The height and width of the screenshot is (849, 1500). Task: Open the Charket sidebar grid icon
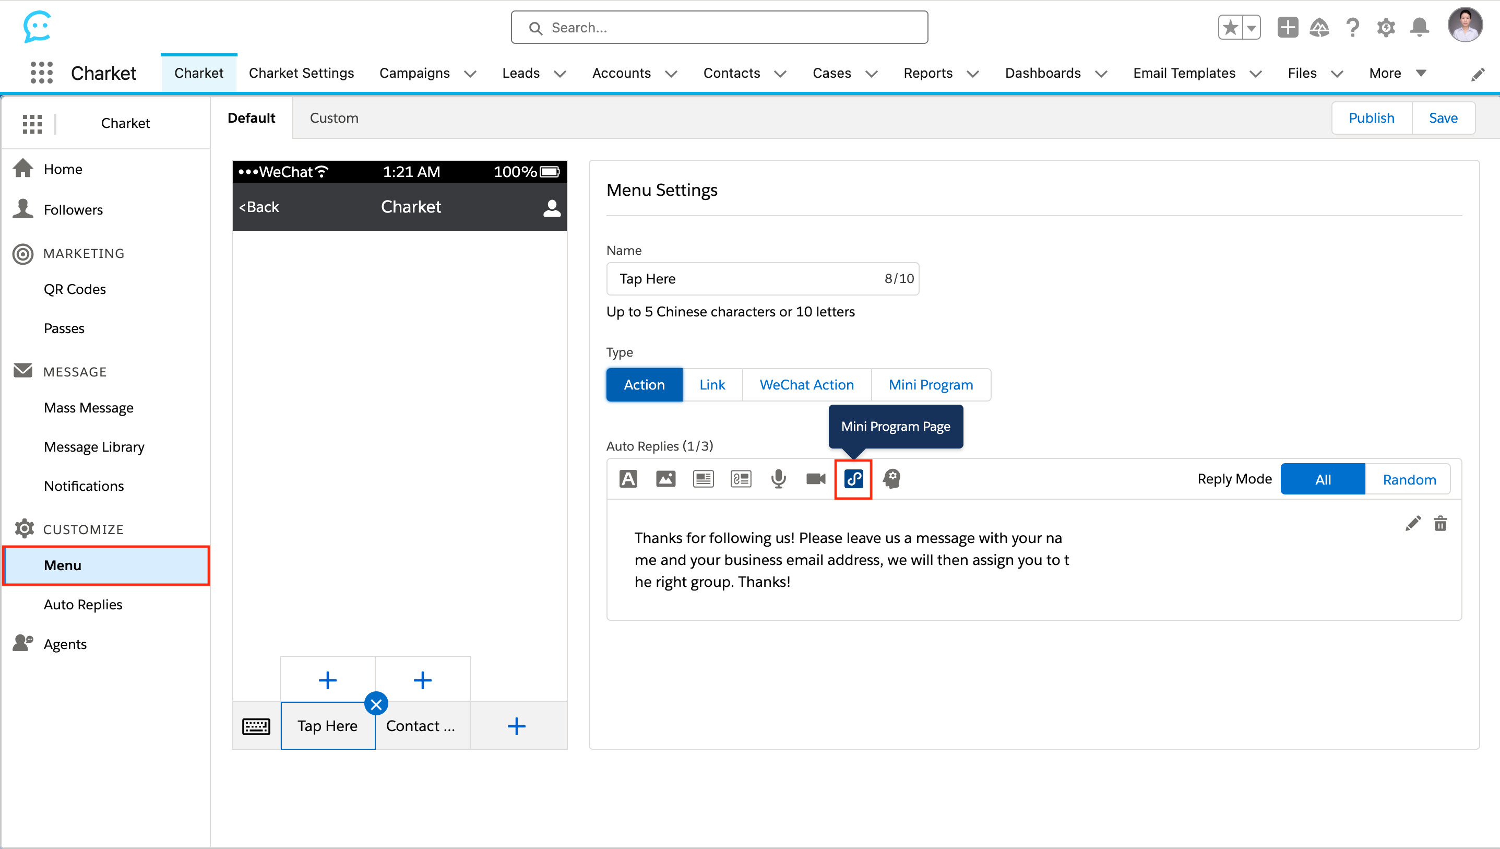(32, 124)
